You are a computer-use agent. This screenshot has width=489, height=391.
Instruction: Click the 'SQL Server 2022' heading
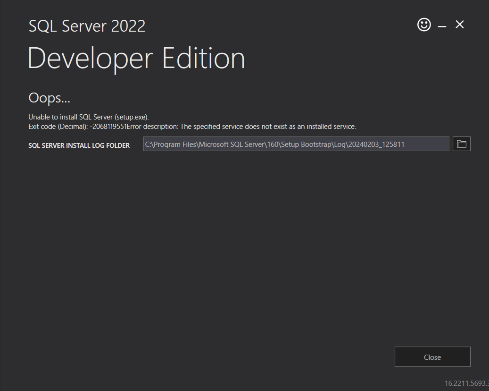87,26
